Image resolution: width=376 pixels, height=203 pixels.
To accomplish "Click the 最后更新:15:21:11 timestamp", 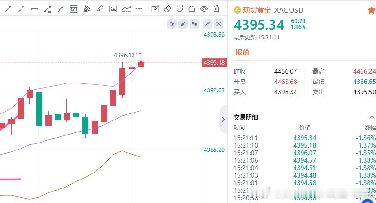I will 257,38.
